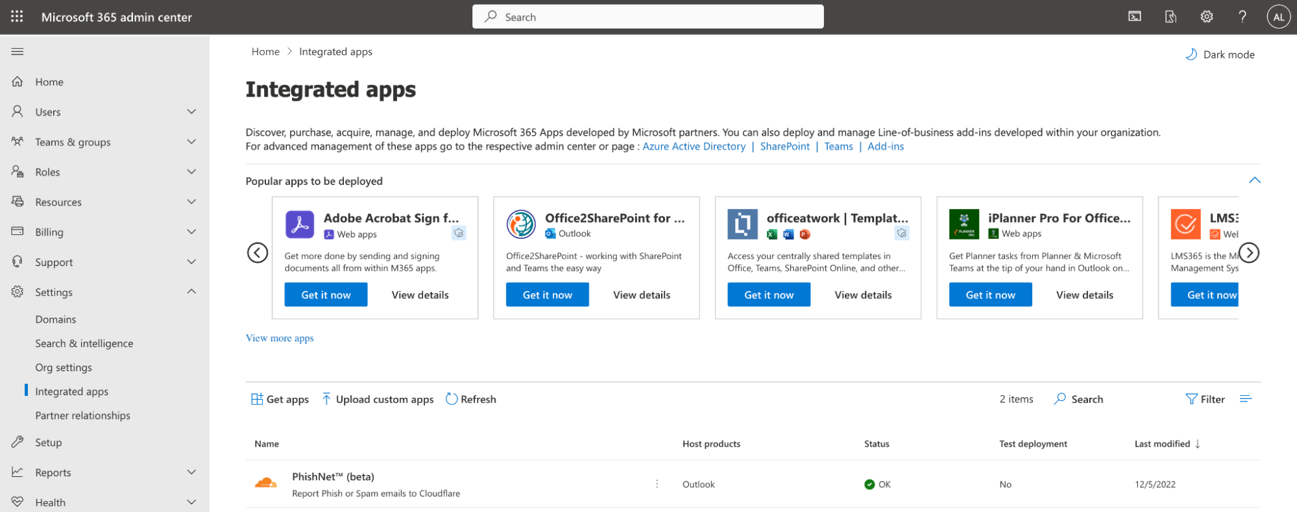Go to Partner relationships in the sidebar

(x=82, y=415)
